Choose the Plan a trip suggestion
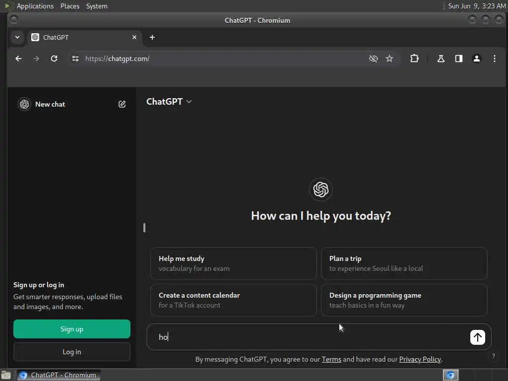Screen dimensions: 508x381 tap(404, 263)
